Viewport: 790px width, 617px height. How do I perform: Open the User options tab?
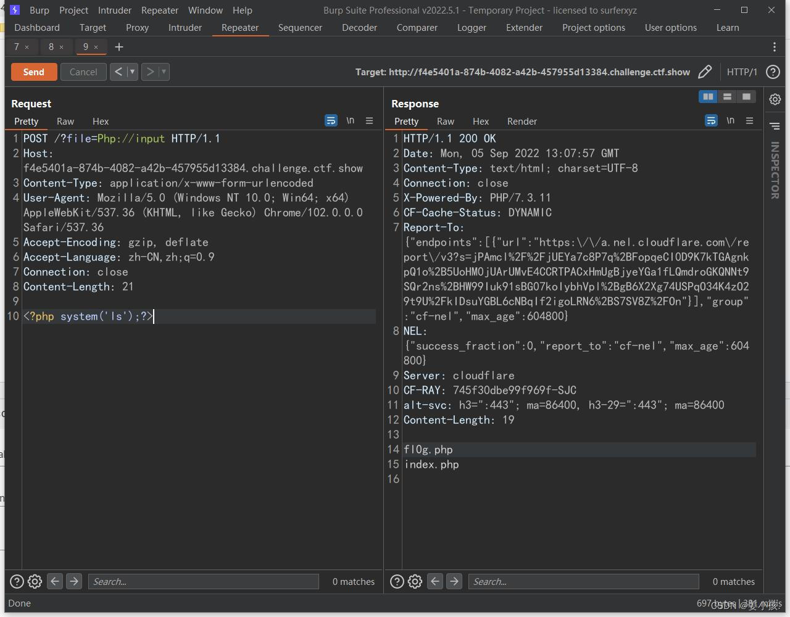671,28
